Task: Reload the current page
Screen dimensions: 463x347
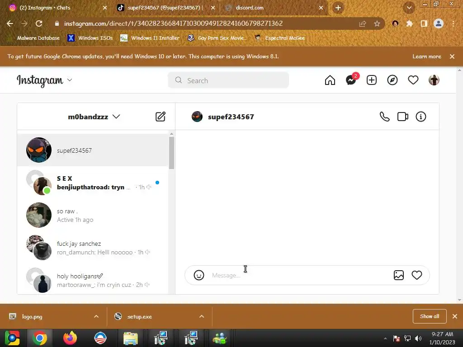Action: click(39, 23)
